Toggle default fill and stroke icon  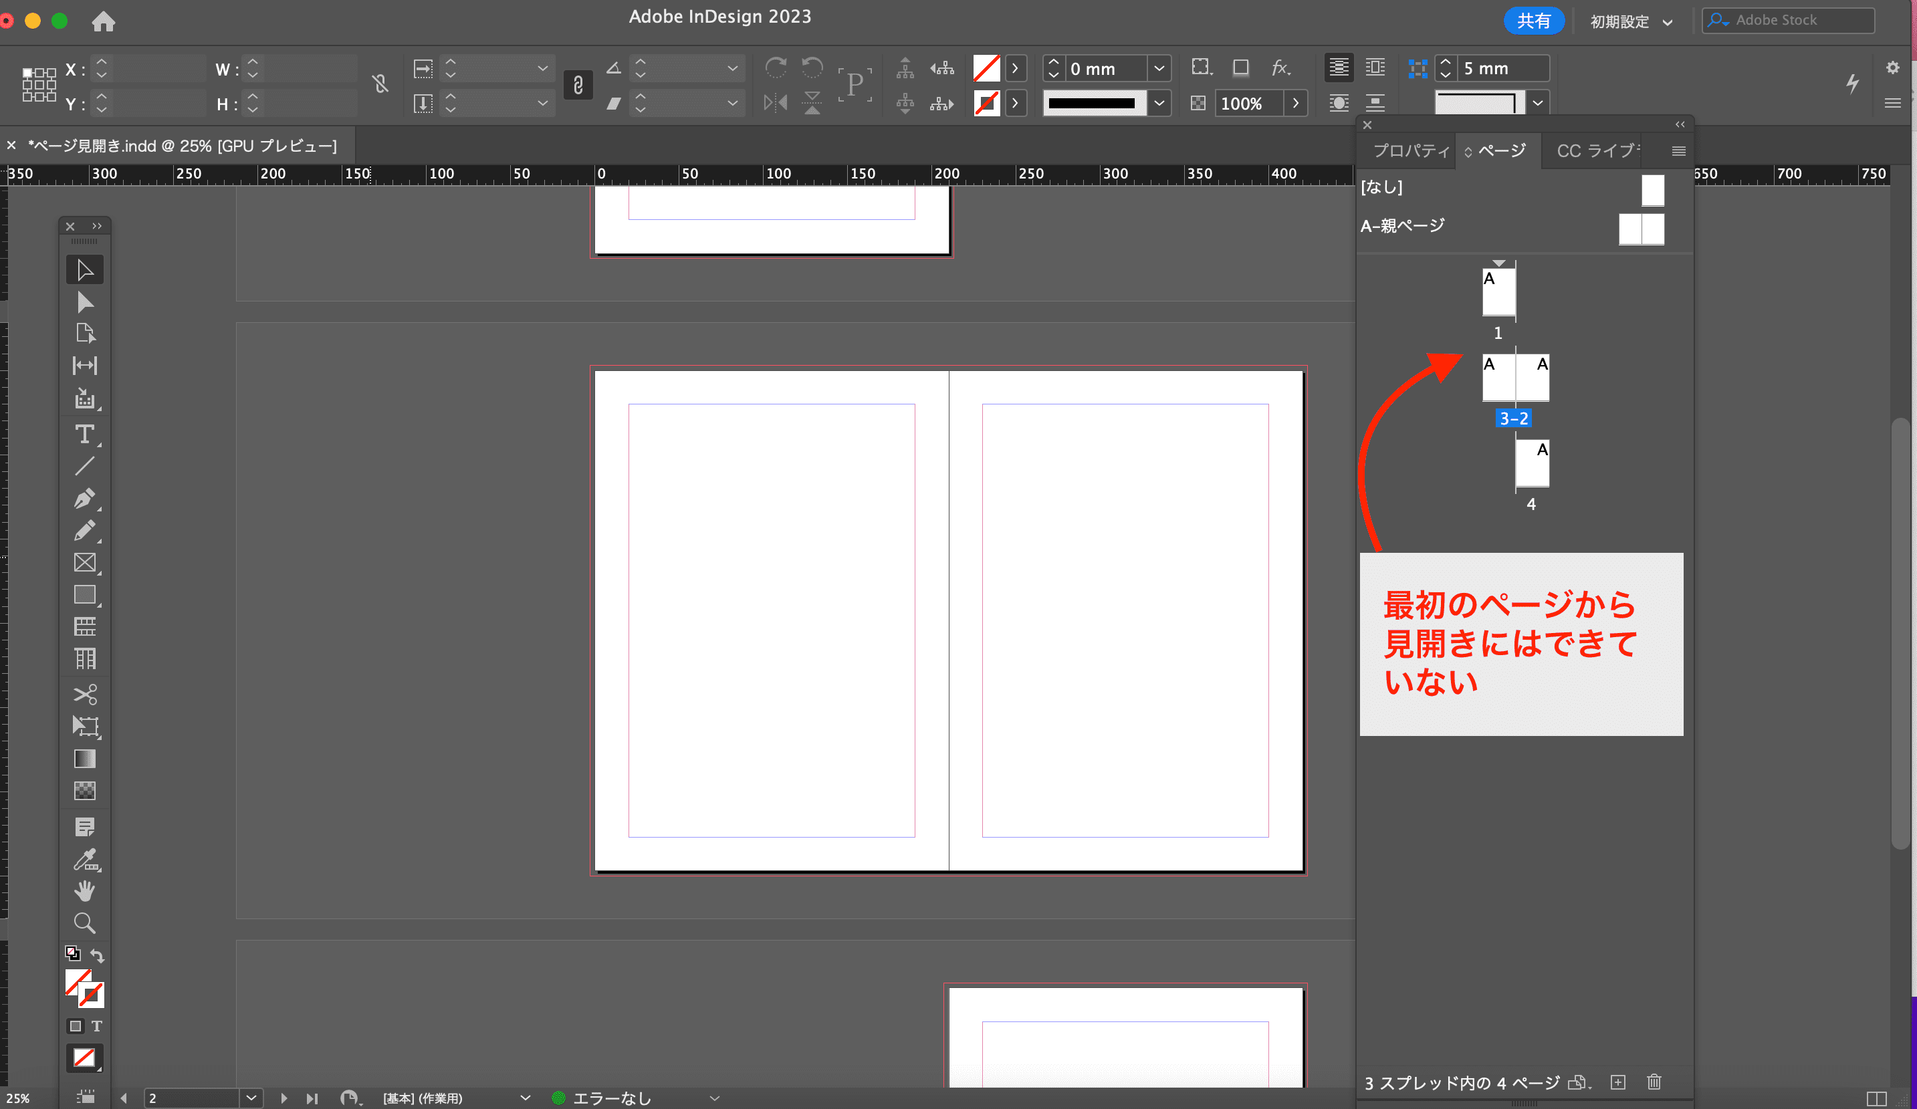(x=73, y=953)
